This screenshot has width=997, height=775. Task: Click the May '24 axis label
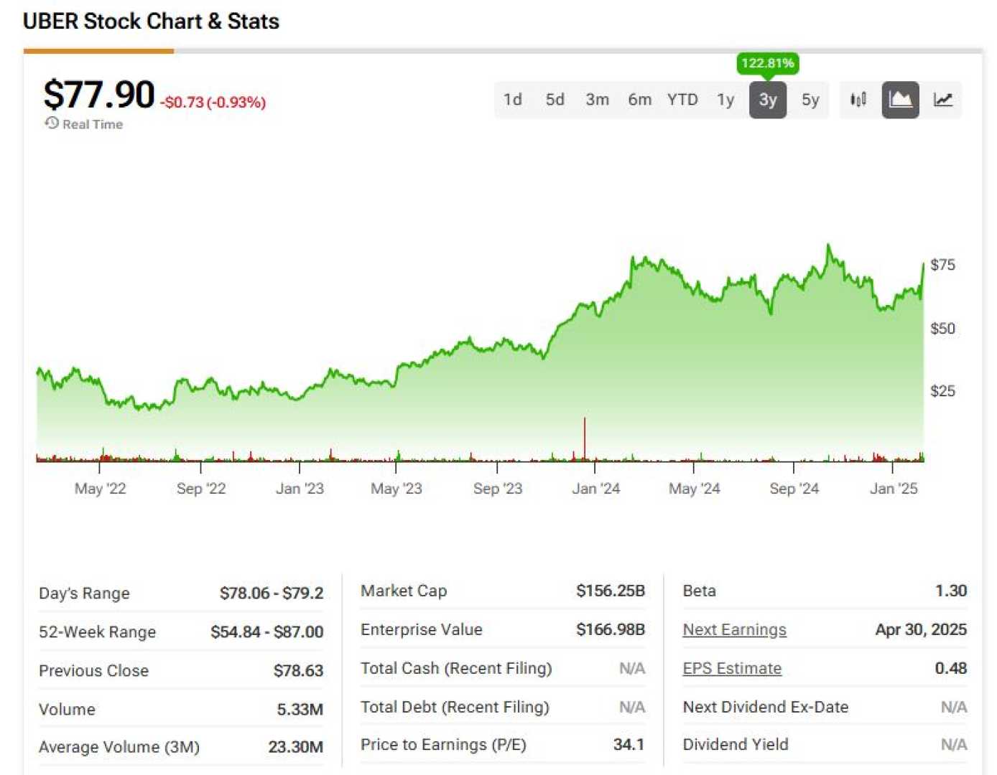point(694,489)
